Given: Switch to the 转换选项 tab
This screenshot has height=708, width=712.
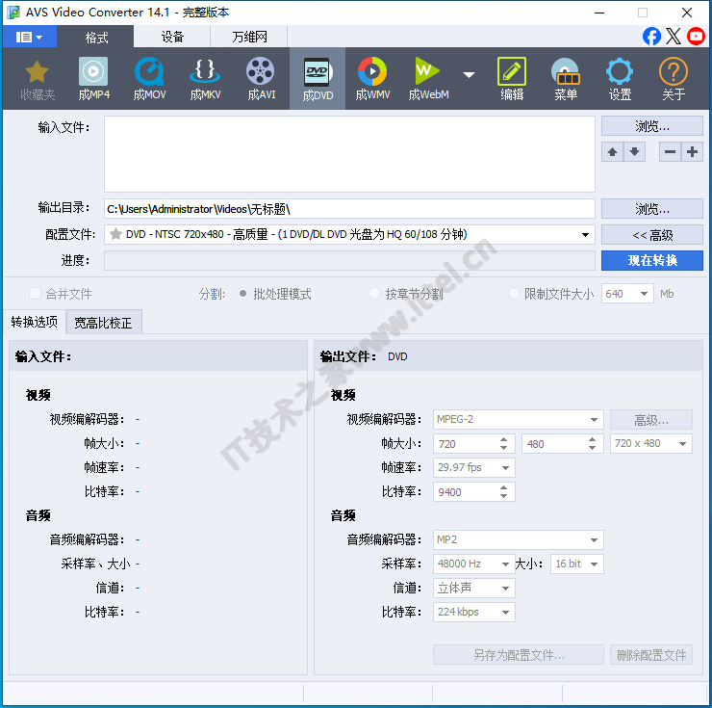Looking at the screenshot, I should tap(35, 322).
